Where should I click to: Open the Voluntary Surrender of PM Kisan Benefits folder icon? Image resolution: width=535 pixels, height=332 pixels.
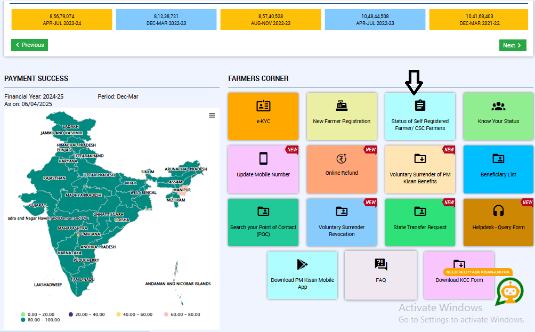click(x=420, y=159)
